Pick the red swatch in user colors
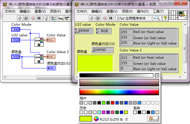 112,103
